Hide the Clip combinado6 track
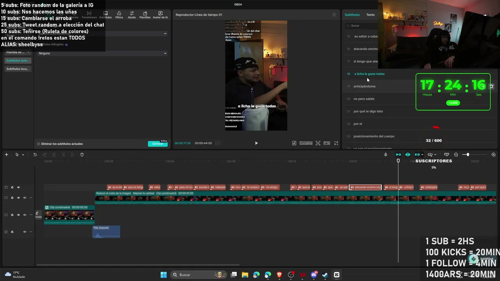The width and height of the screenshot is (500, 281). click(x=18, y=215)
